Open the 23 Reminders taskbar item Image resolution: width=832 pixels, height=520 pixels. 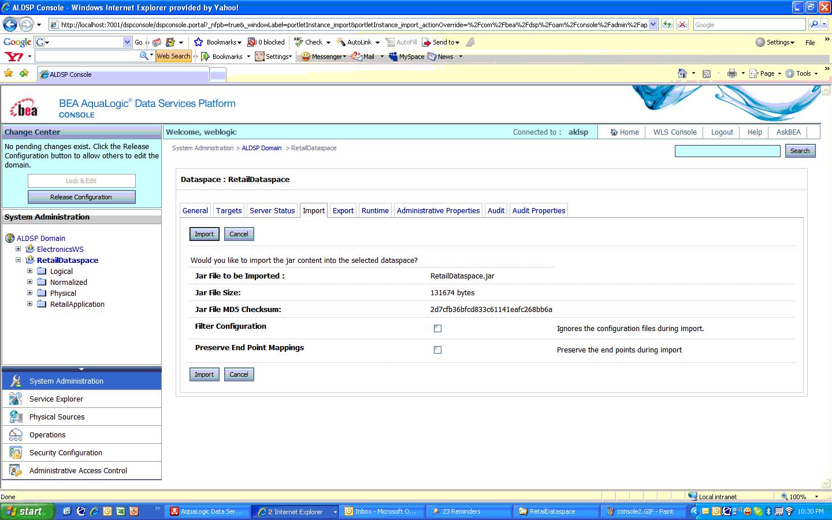[469, 511]
